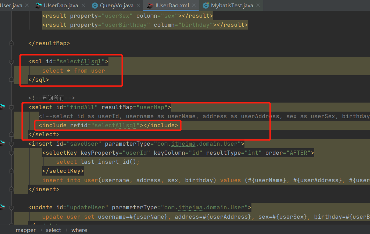370x234 pixels.
Task: Collapse the update updateUser block
Action: point(11,208)
